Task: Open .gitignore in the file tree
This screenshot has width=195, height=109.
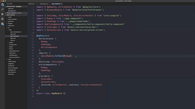Action: [x=11, y=64]
